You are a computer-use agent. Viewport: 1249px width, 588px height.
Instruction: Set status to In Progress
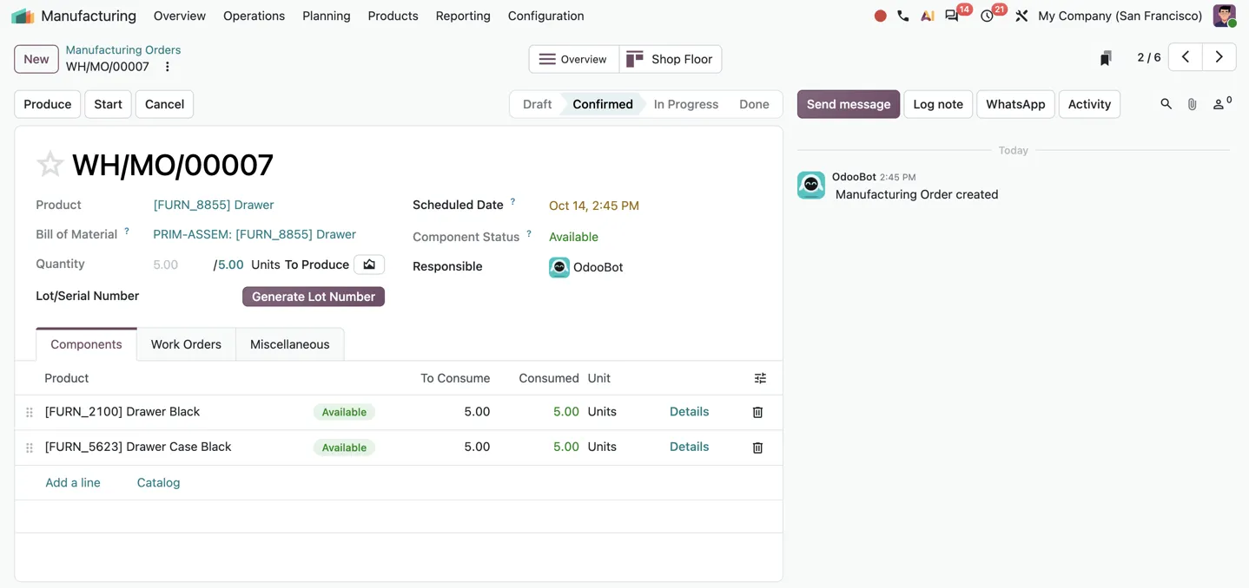pos(686,104)
